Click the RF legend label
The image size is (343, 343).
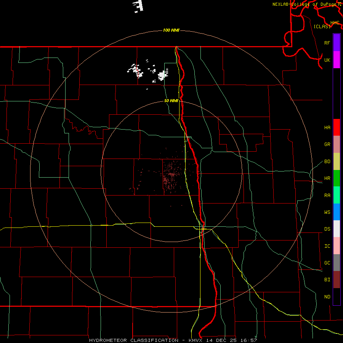327,43
